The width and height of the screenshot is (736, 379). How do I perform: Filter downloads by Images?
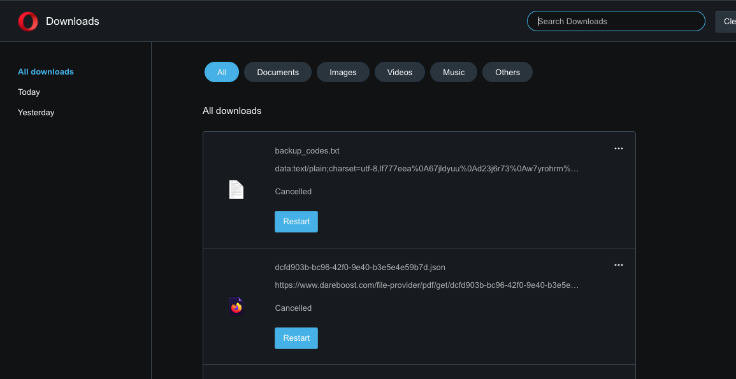click(343, 72)
